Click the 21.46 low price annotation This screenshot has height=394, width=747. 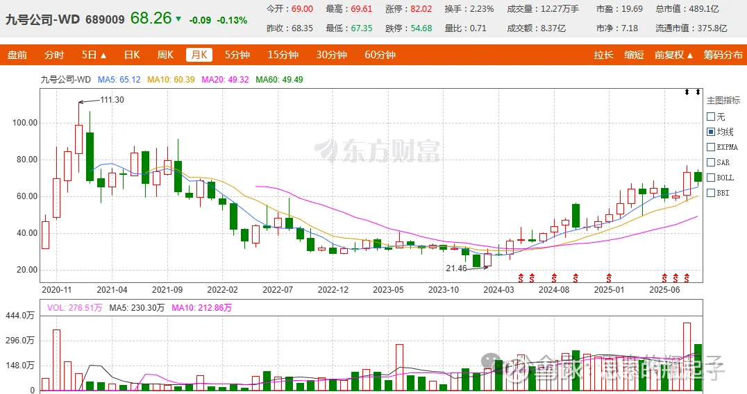point(456,268)
